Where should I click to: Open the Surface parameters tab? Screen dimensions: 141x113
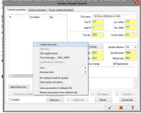(x=37, y=10)
